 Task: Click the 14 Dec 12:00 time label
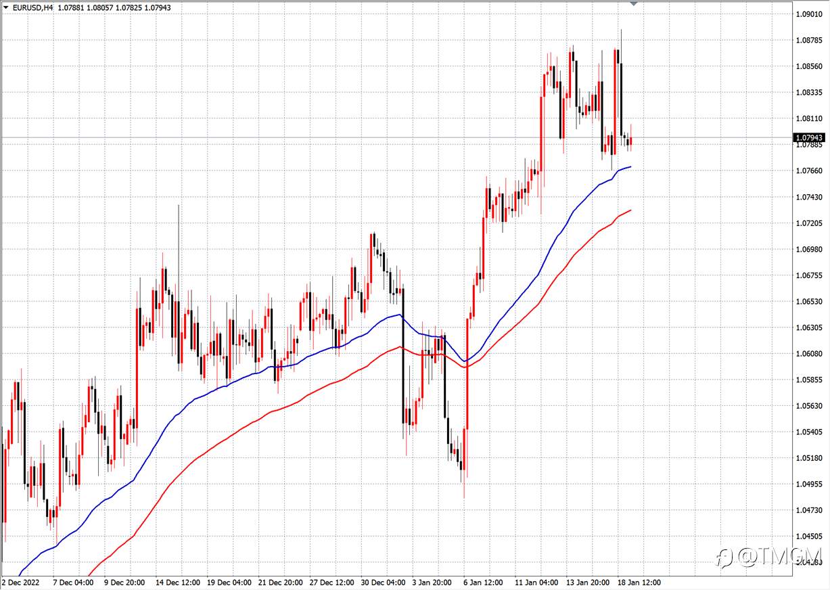[178, 582]
